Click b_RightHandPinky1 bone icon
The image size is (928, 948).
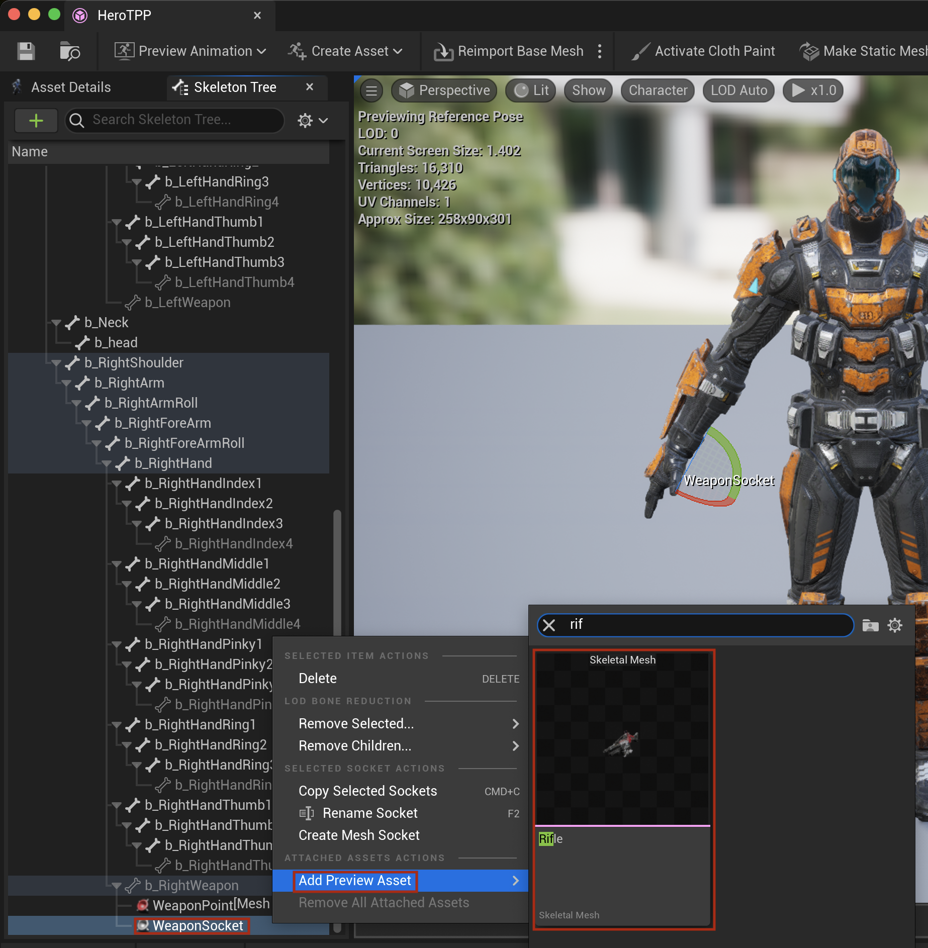133,644
